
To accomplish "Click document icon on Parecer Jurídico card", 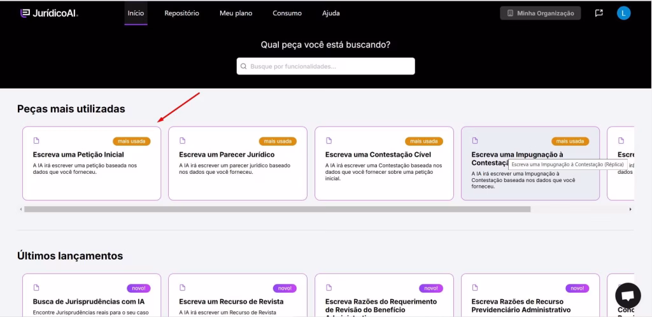I will click(182, 141).
